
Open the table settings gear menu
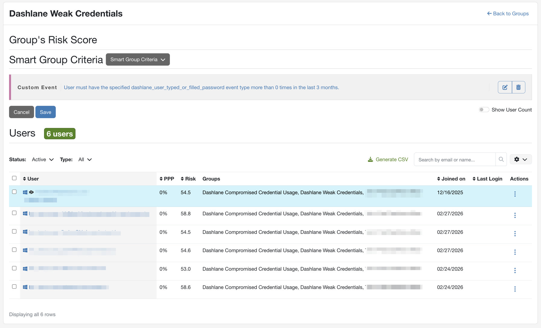coord(520,159)
